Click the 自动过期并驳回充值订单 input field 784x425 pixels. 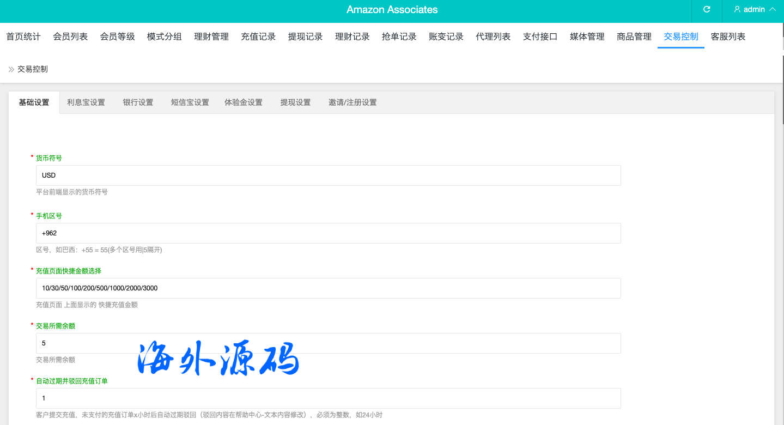(x=328, y=398)
